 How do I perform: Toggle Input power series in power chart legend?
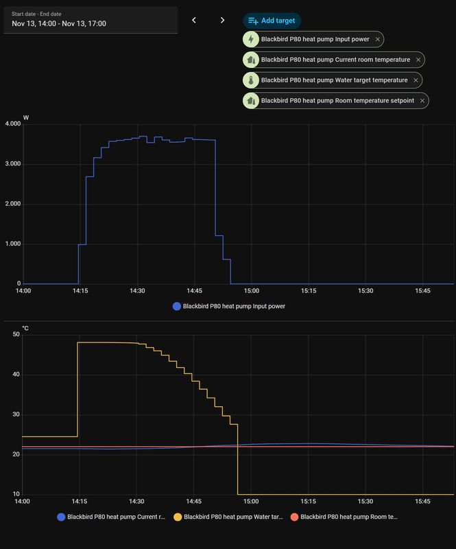pos(229,306)
